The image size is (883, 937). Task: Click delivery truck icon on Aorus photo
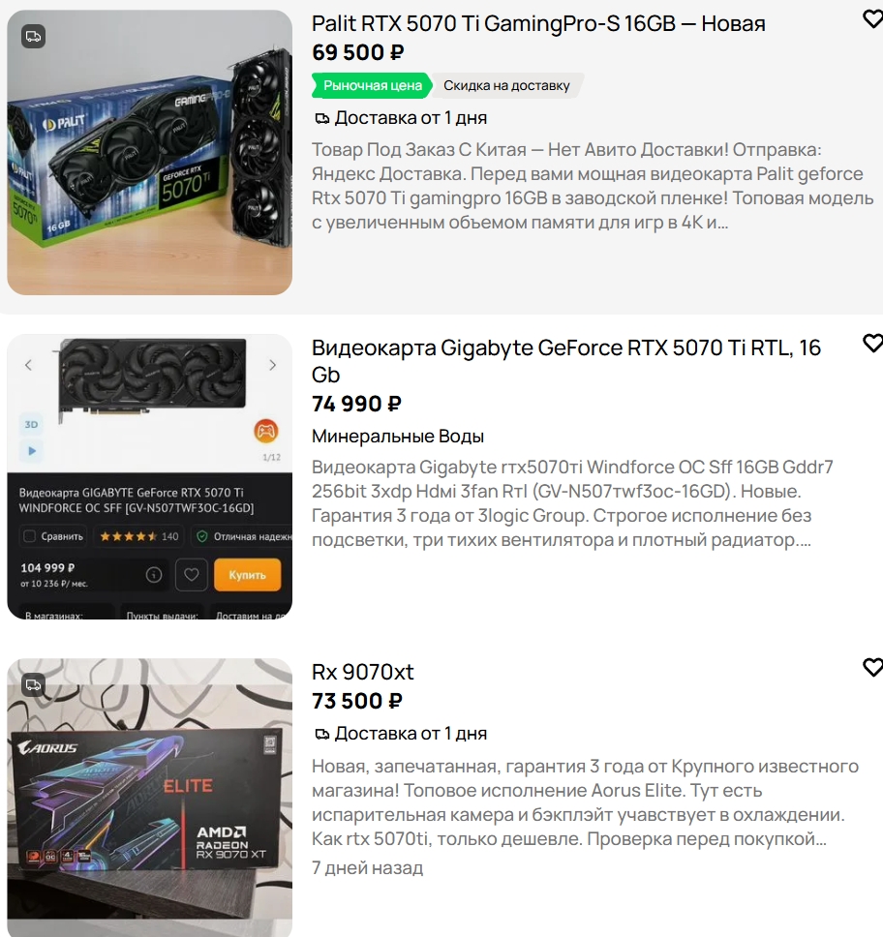[34, 684]
